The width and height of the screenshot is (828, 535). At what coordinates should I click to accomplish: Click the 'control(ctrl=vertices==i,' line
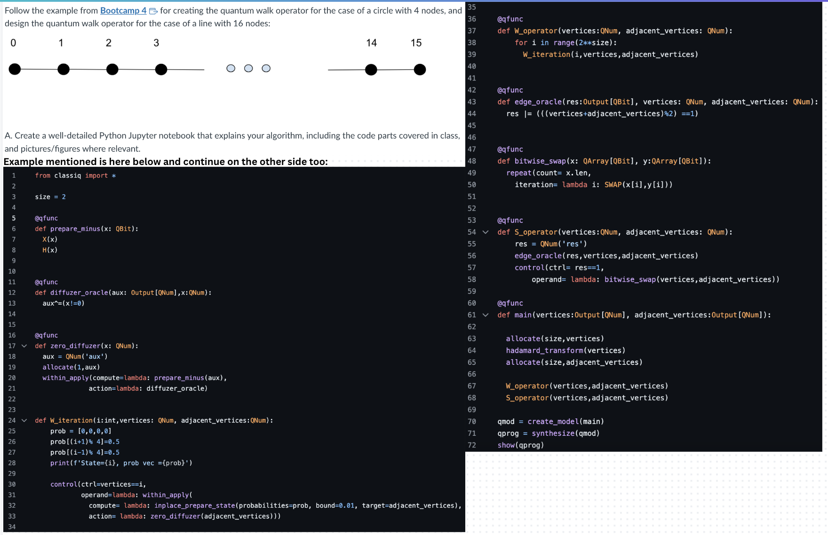click(98, 484)
